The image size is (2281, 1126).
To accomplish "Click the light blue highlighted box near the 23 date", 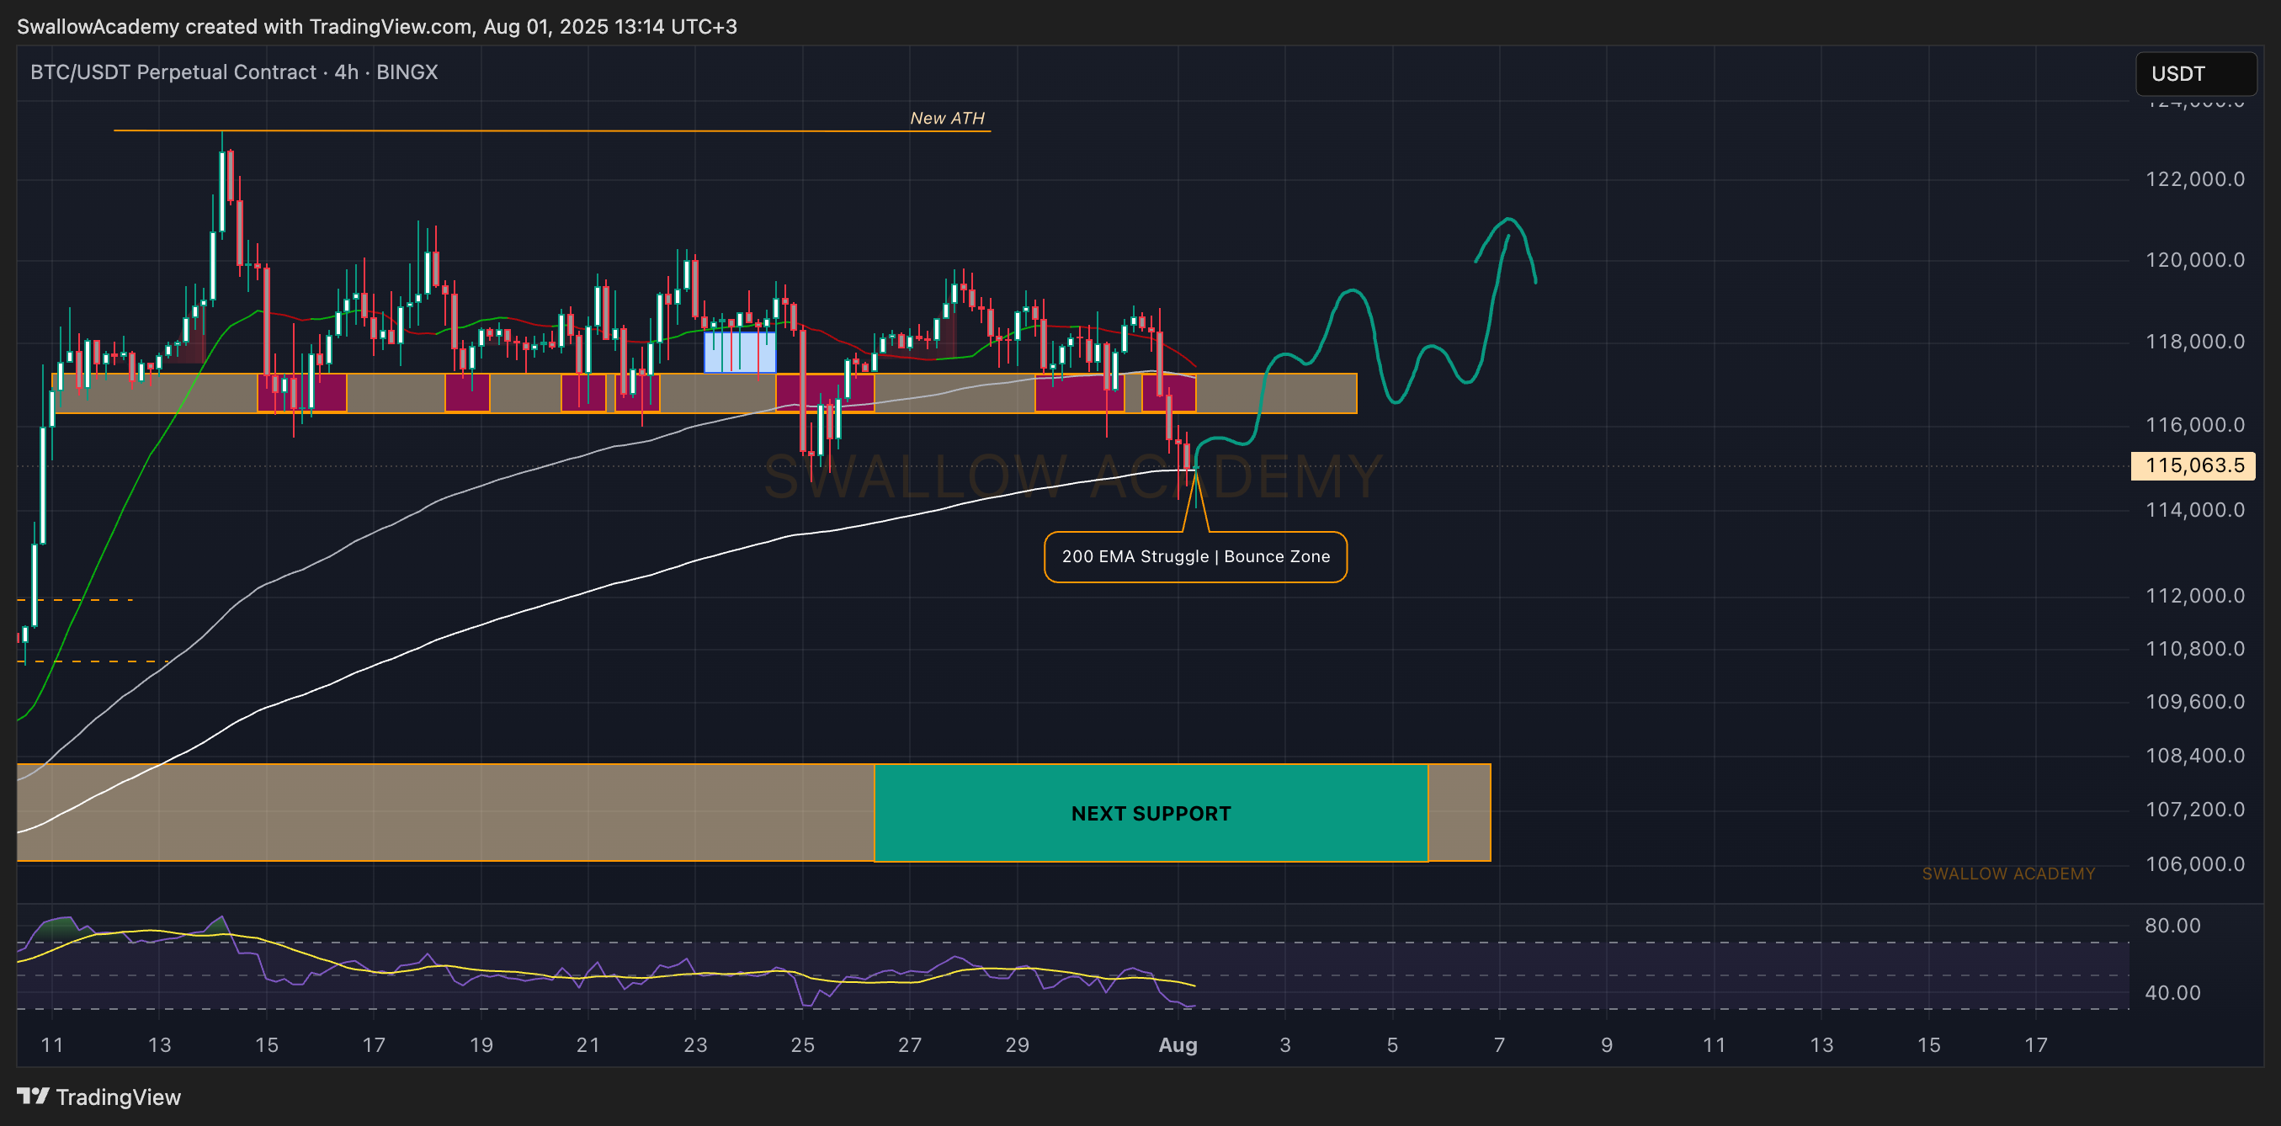I will point(739,352).
